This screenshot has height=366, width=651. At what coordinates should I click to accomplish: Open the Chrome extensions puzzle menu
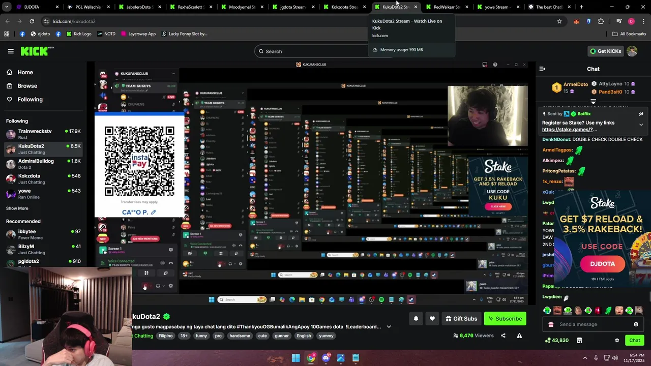(601, 21)
